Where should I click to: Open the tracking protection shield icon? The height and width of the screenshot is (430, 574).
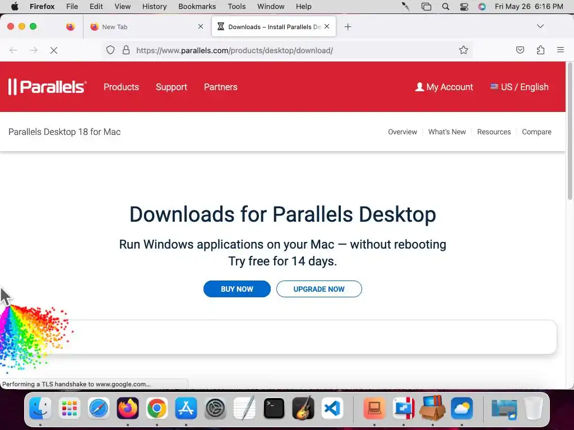(110, 50)
